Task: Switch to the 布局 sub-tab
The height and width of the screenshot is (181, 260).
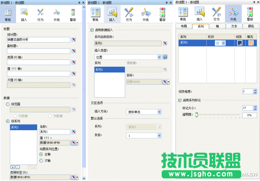Action: click(x=184, y=26)
